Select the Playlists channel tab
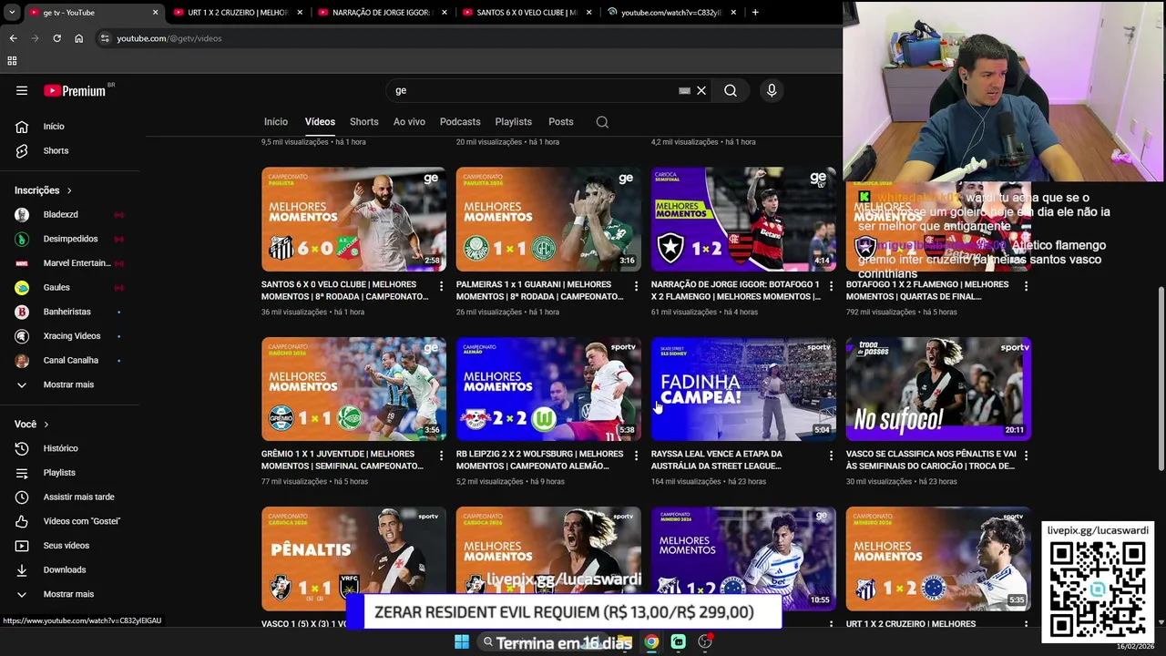Image resolution: width=1166 pixels, height=656 pixels. click(514, 122)
